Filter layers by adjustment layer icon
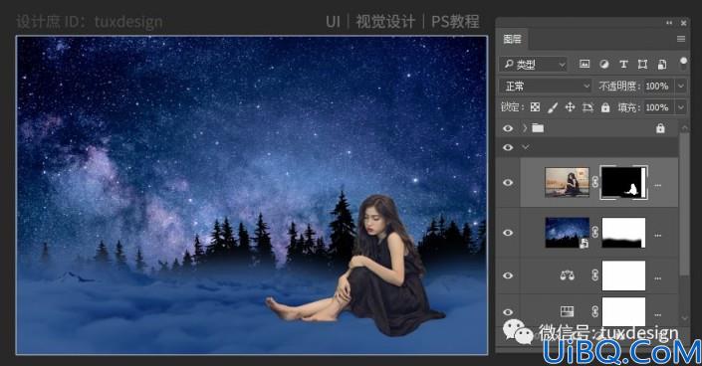The width and height of the screenshot is (702, 366). [604, 64]
